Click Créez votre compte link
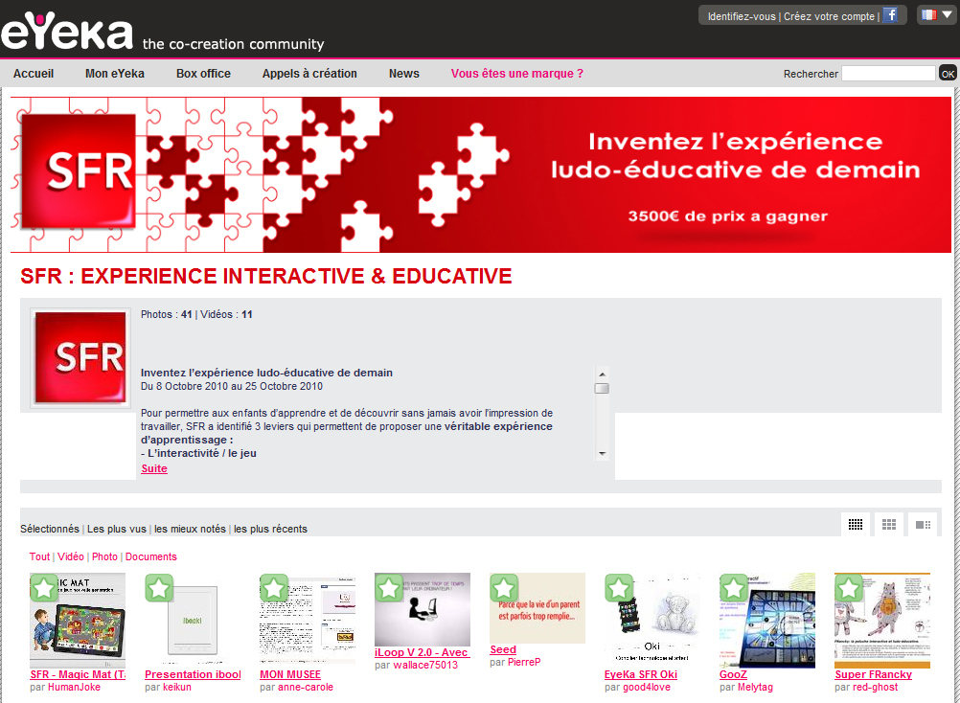This screenshot has width=960, height=703. [829, 16]
